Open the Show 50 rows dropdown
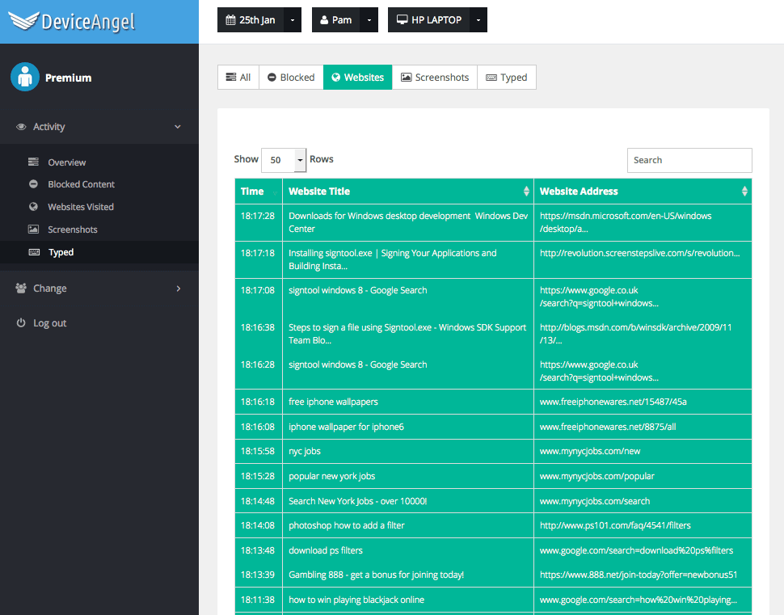The height and width of the screenshot is (615, 784). point(284,160)
